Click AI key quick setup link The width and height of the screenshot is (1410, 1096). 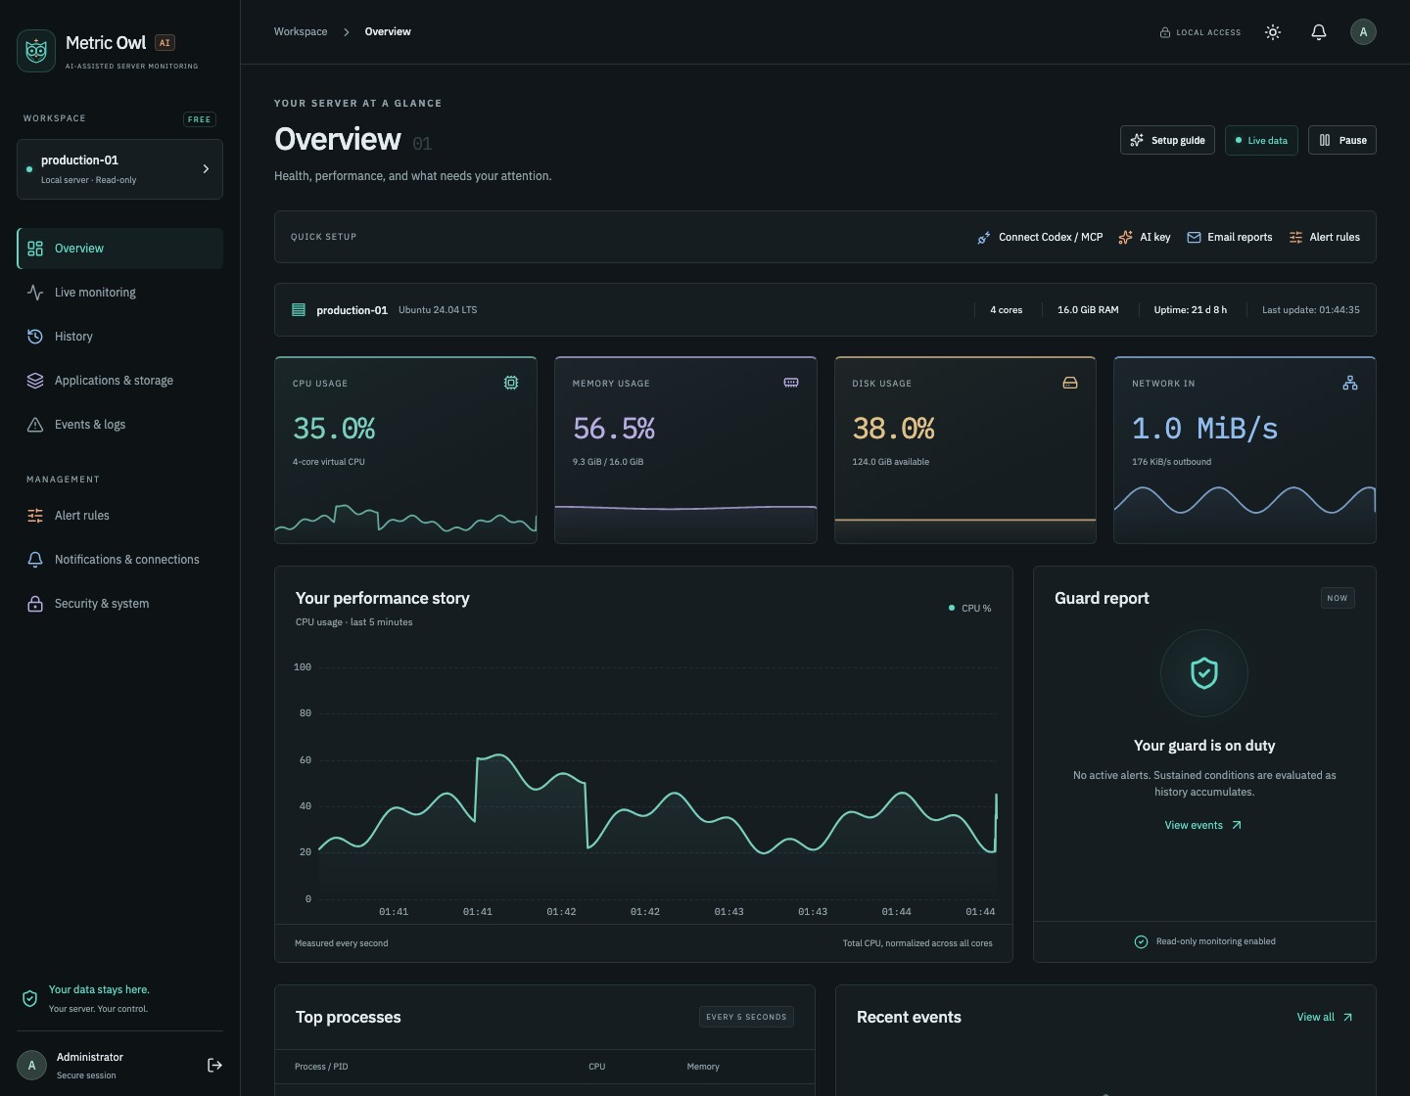click(1144, 237)
